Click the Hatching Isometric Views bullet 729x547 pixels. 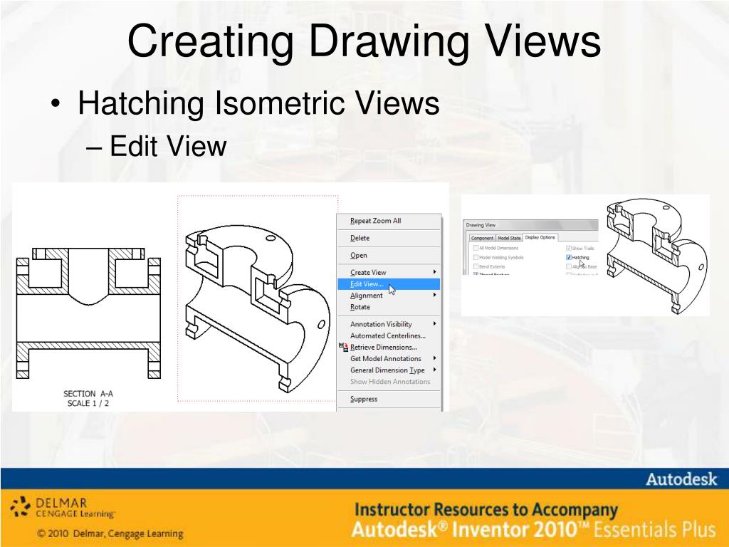[x=258, y=103]
